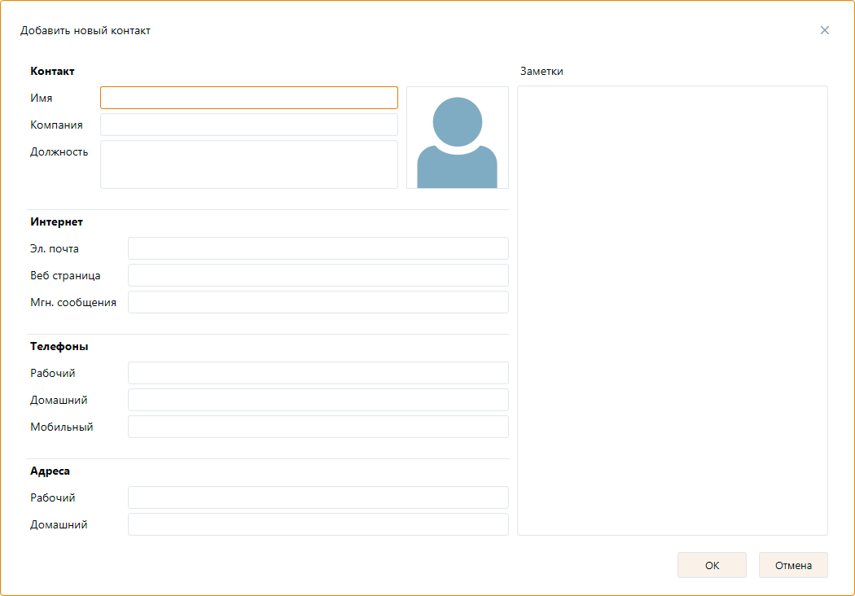Close the add new contact dialog
Image resolution: width=855 pixels, height=596 pixels.
pos(825,30)
